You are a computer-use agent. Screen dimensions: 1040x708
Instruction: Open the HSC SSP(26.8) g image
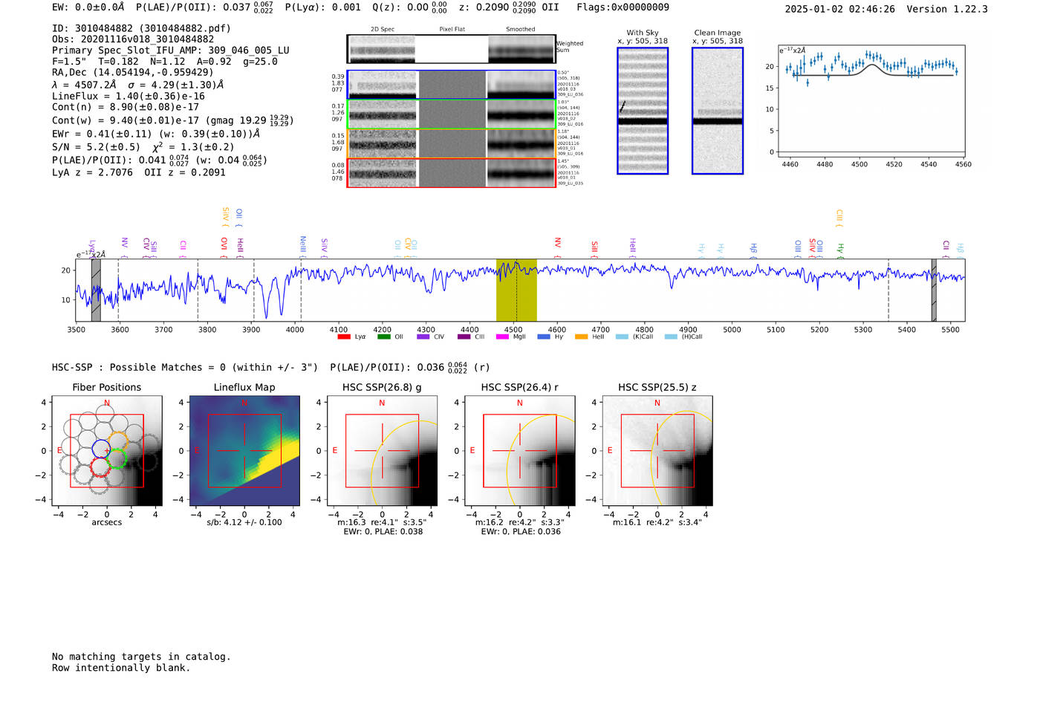point(382,451)
